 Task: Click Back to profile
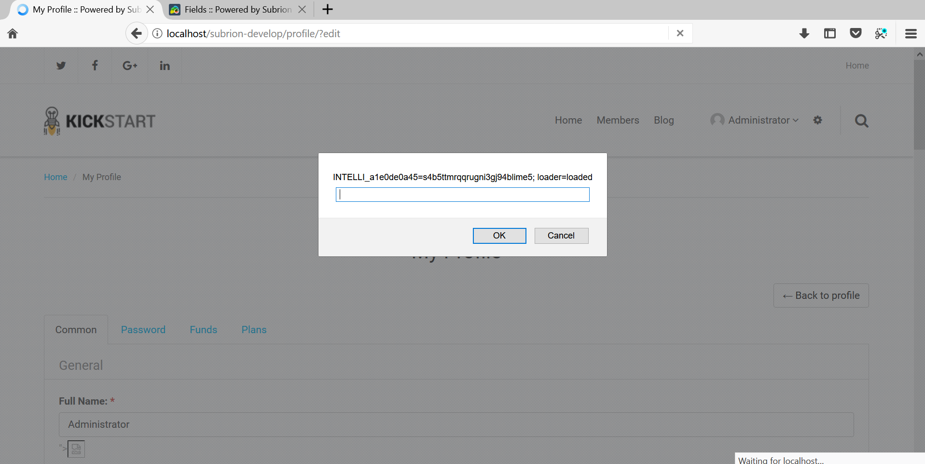pyautogui.click(x=821, y=295)
